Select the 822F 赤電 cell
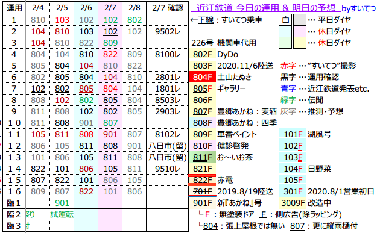The width and height of the screenshot is (380, 233). (202, 180)
